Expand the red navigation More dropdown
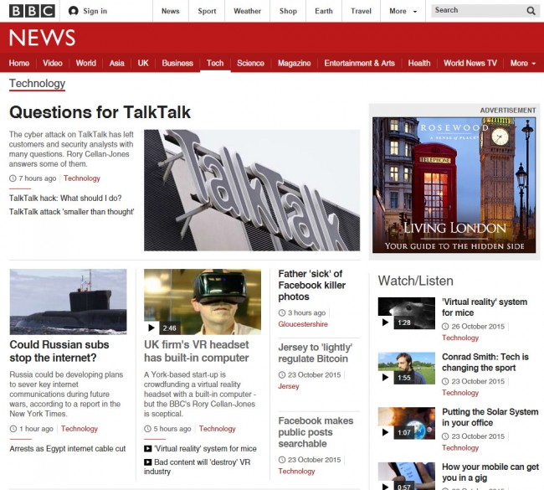Image resolution: width=544 pixels, height=490 pixels. 523,63
